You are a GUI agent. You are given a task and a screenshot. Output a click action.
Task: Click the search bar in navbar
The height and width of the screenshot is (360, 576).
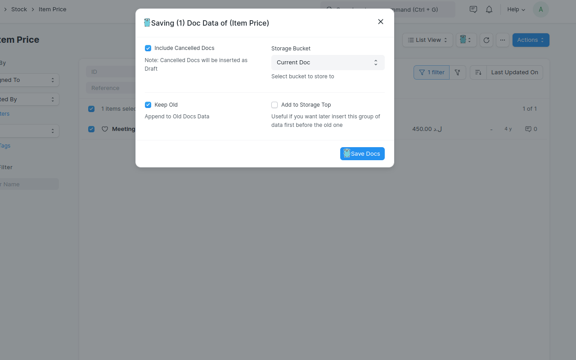coord(388,9)
